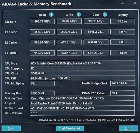
Task: Click the AIDA64 v6.88.6400 version text
Action: click(51, 120)
